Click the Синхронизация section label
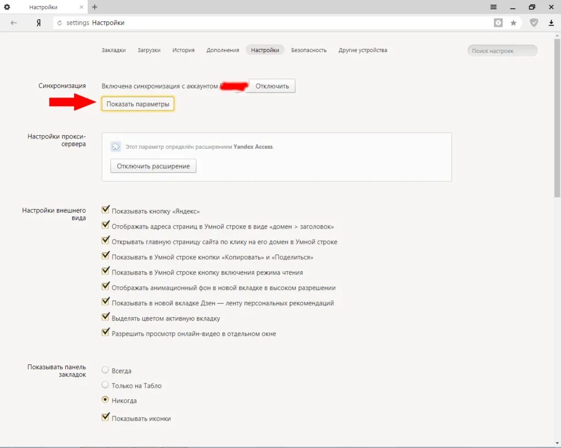 coord(62,86)
